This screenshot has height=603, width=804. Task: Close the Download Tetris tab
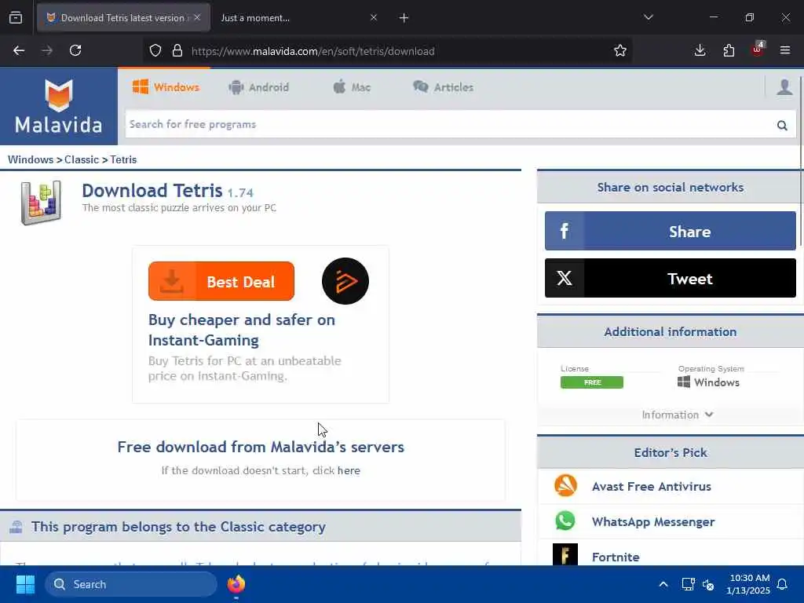(197, 17)
